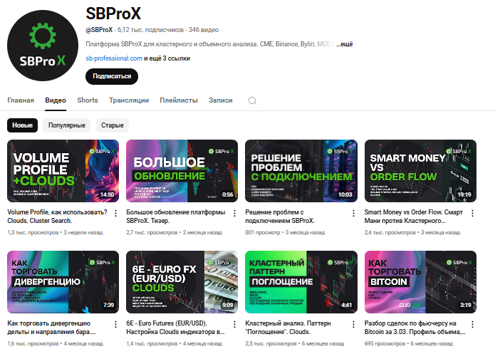Sort videos by Старые

coord(113,125)
